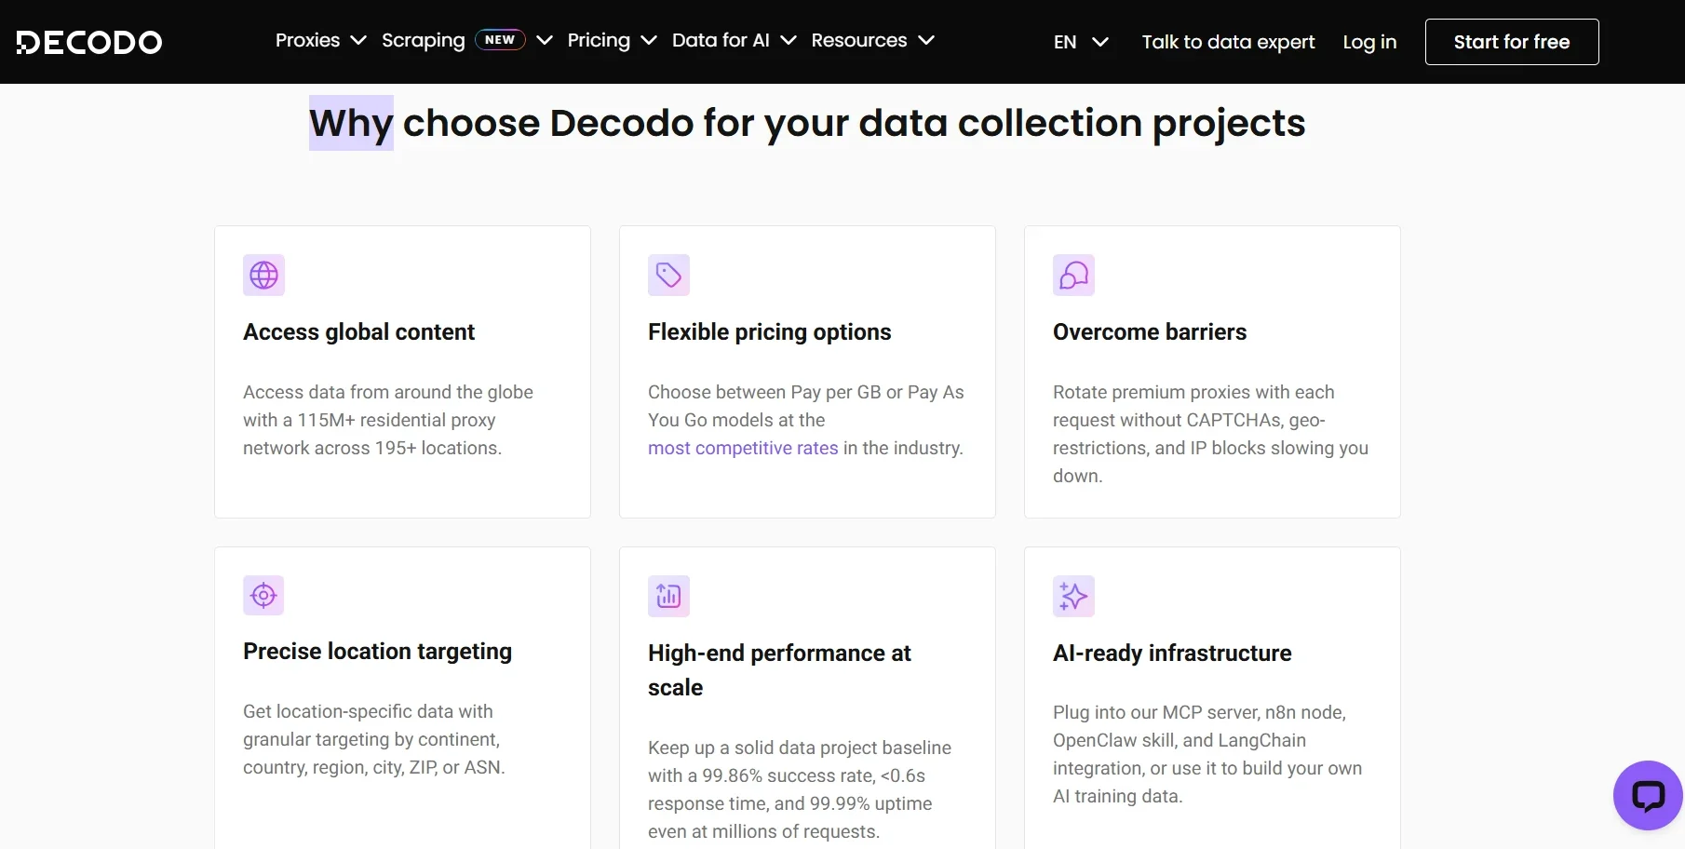Image resolution: width=1685 pixels, height=849 pixels.
Task: Expand the Scraping dropdown chevron
Action: point(546,40)
